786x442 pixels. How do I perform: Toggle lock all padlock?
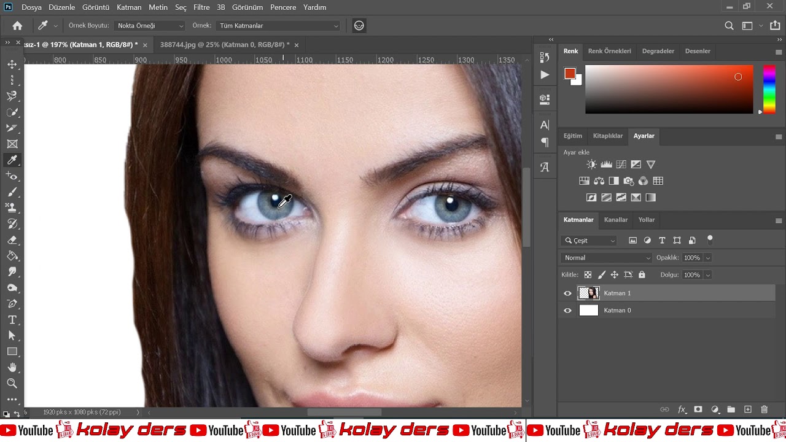[x=642, y=275]
